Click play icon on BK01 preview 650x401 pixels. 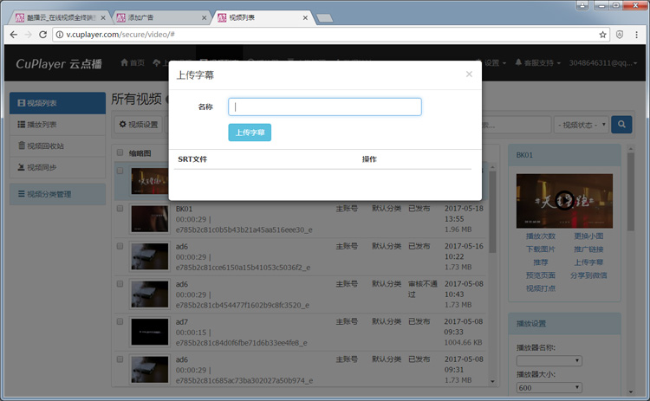pos(564,200)
